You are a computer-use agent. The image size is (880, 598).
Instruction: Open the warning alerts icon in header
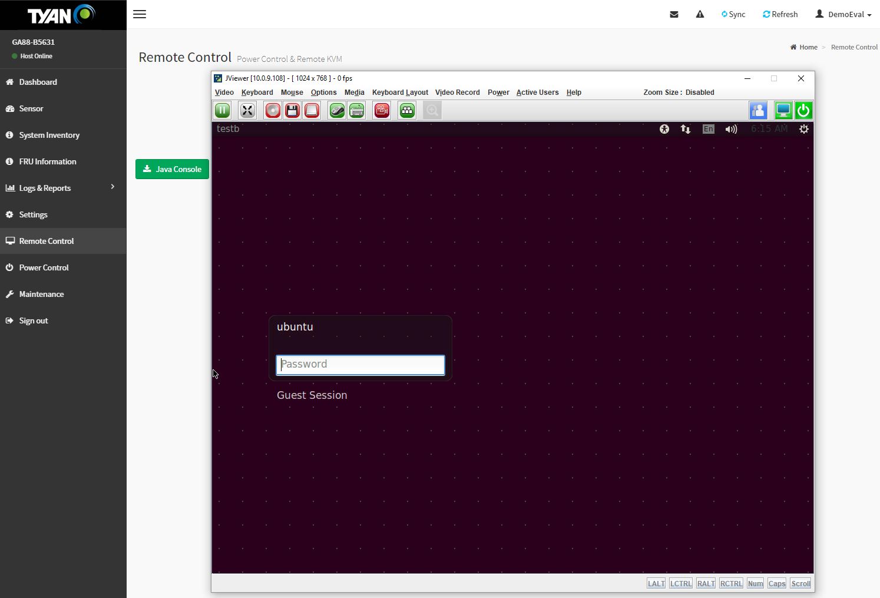point(700,14)
